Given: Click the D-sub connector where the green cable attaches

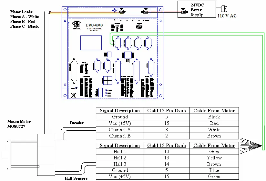Looking at the screenshot, I should [118, 43].
